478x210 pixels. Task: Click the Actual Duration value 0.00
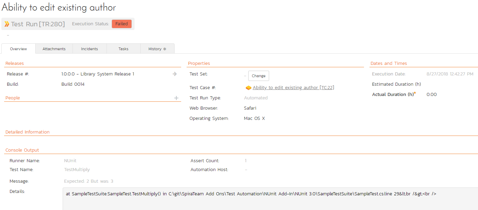pyautogui.click(x=431, y=95)
